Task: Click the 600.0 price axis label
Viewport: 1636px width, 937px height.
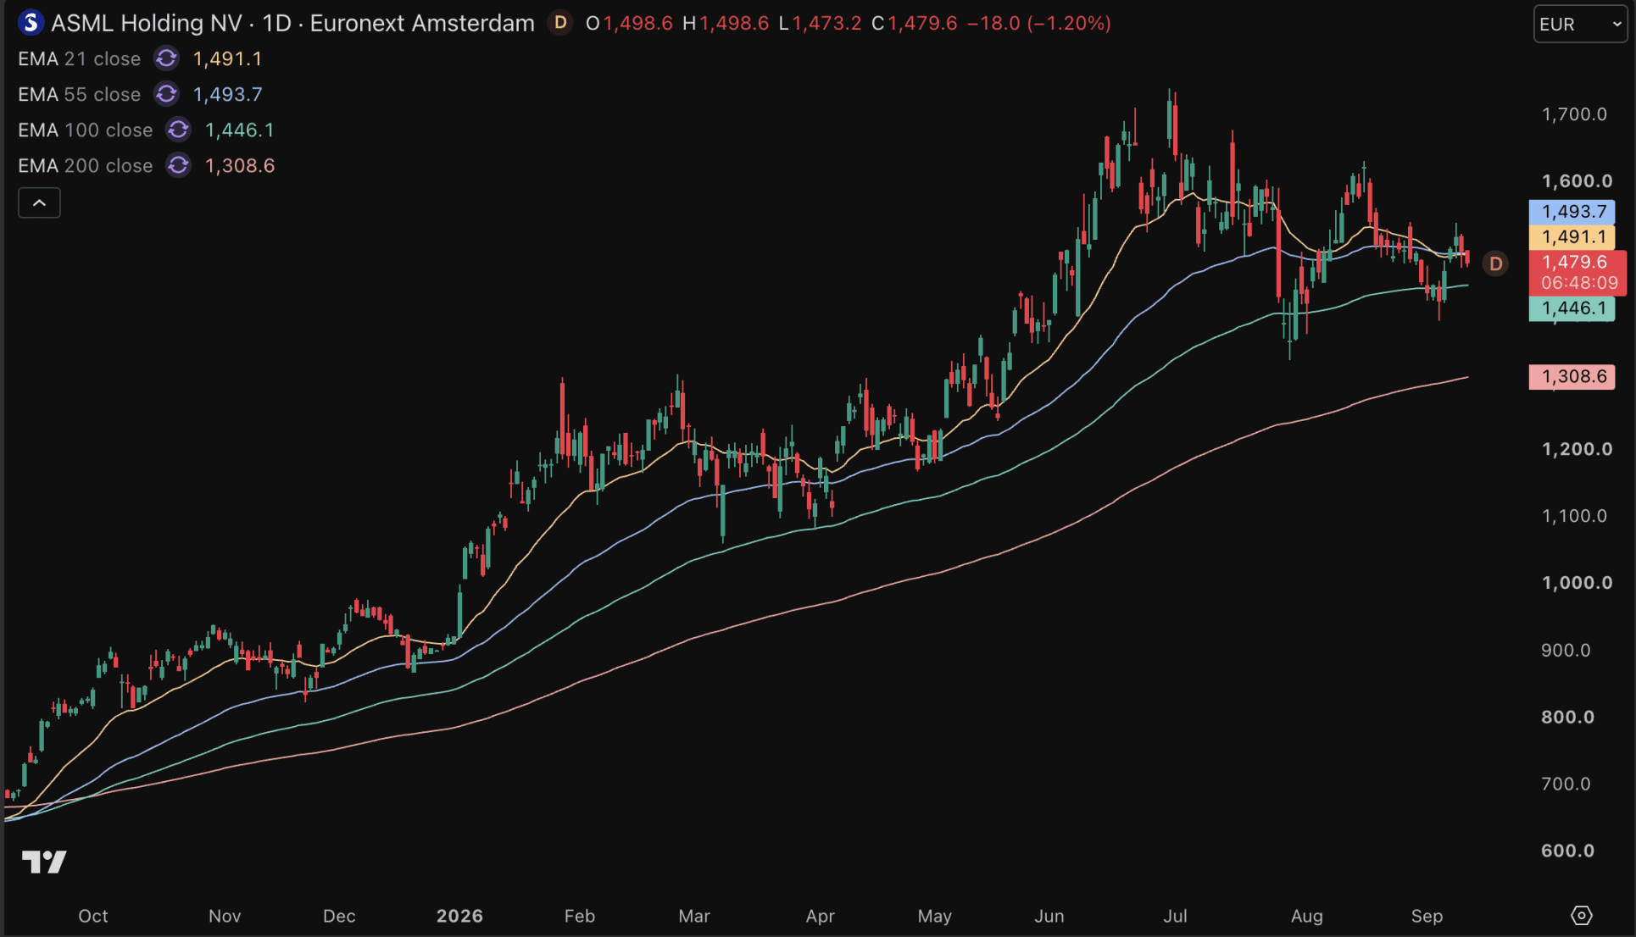Action: (x=1567, y=851)
